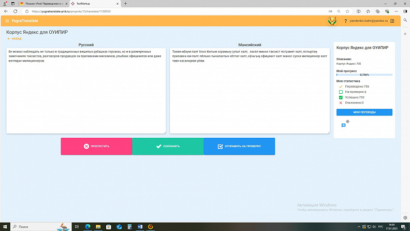Click the Отклонено:0 red cross icon
410x231 pixels.
(341, 103)
